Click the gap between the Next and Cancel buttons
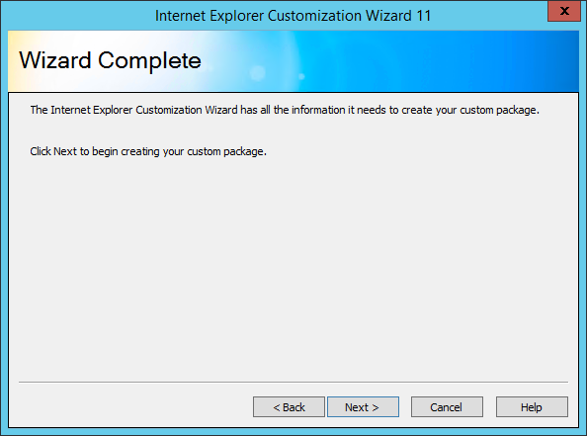 coord(405,406)
